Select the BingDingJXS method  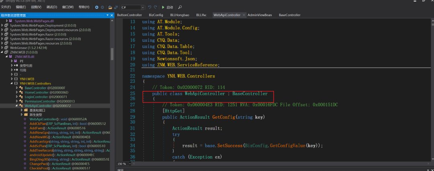coord(70,160)
